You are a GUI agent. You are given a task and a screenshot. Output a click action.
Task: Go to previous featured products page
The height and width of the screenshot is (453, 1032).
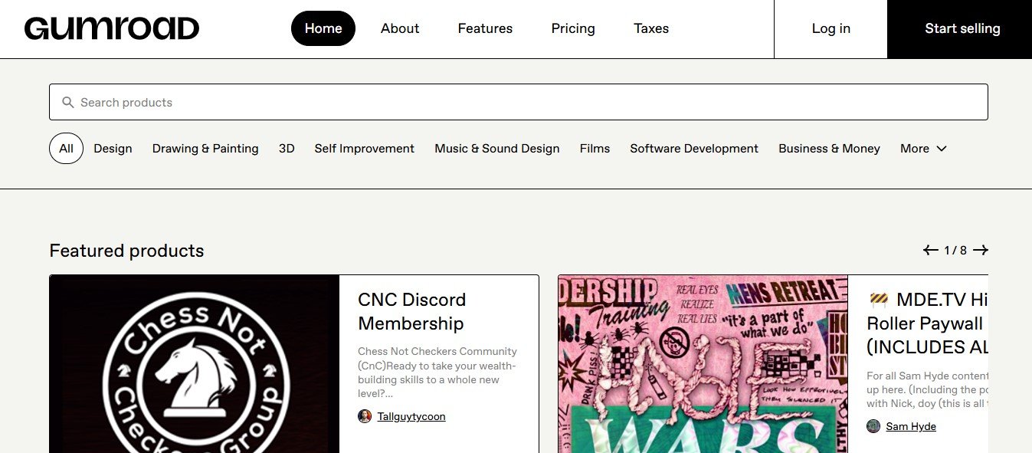[930, 250]
